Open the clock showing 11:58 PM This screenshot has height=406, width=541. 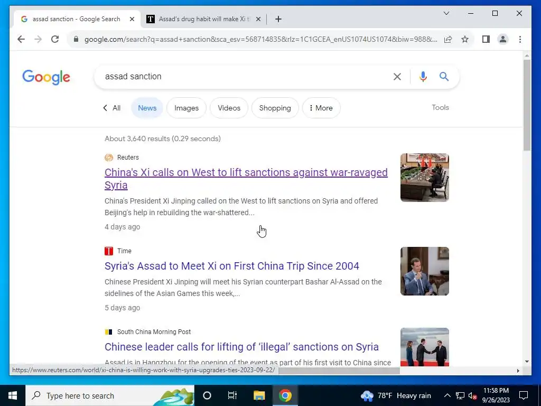(x=496, y=395)
